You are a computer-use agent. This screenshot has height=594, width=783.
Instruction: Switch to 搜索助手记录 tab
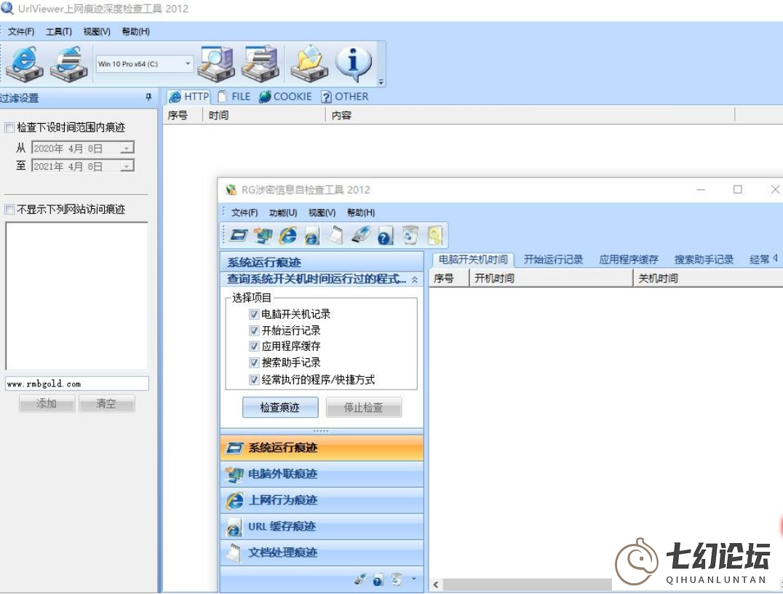[704, 259]
